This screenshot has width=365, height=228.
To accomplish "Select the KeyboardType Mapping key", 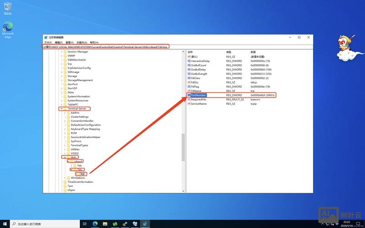I will [85, 129].
